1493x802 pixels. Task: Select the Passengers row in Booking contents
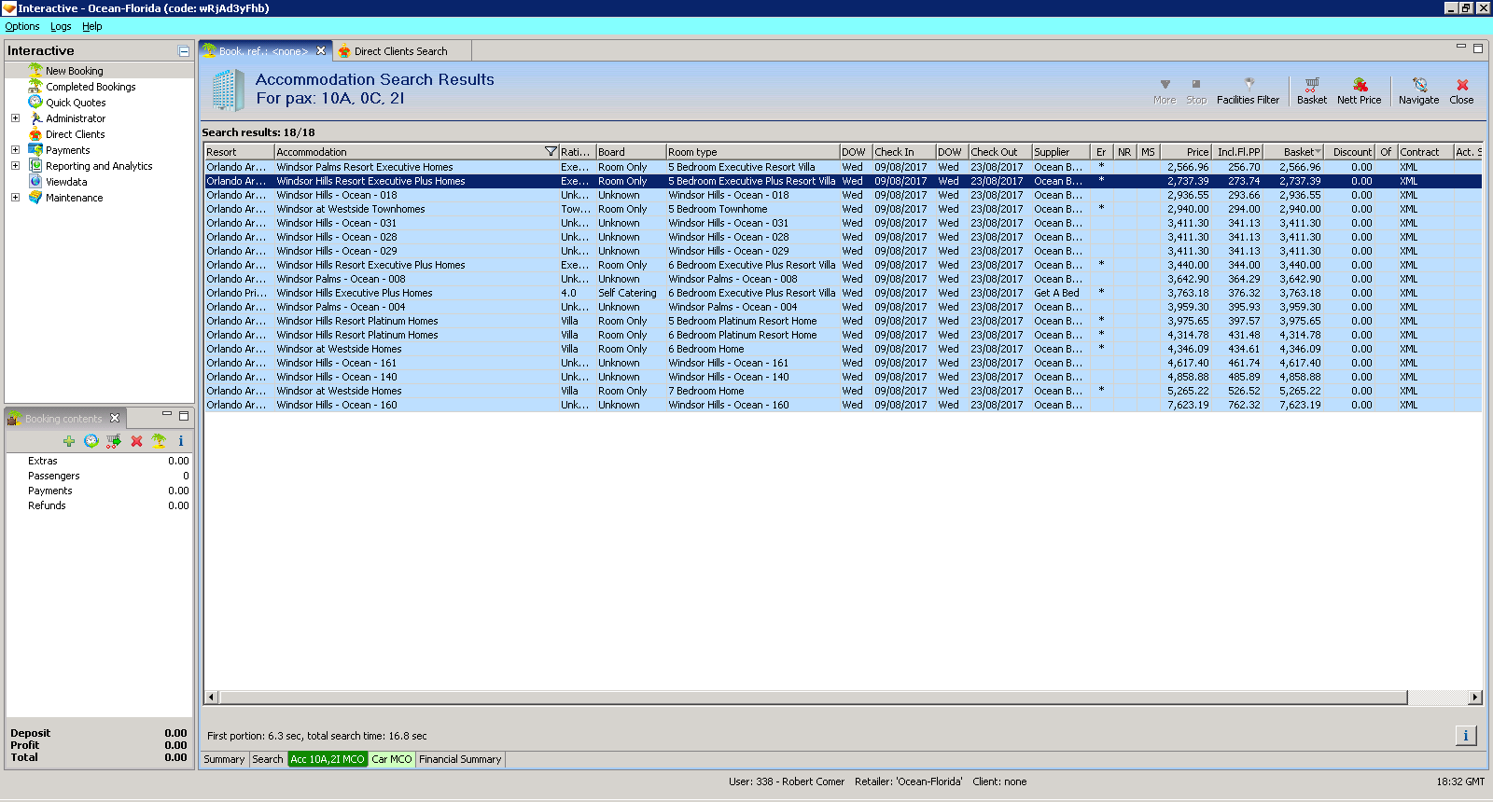100,476
